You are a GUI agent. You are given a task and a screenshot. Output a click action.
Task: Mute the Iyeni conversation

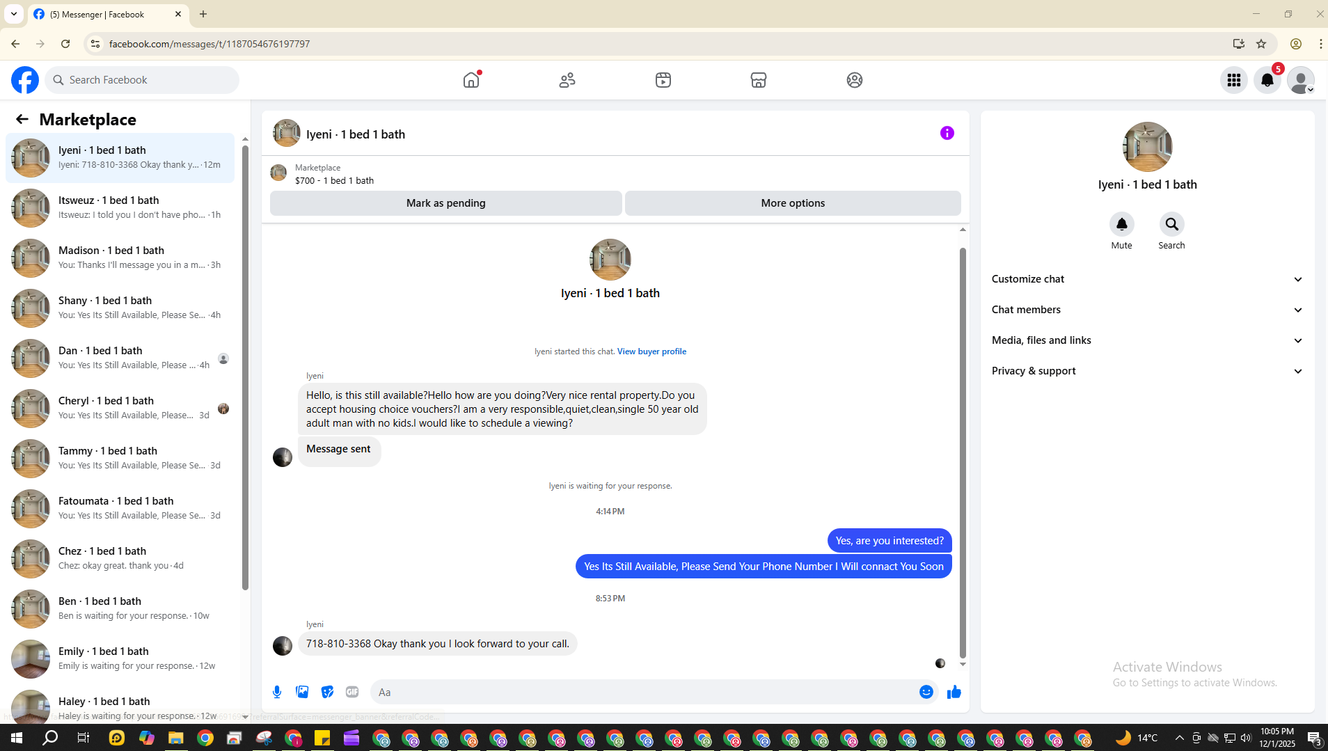(1122, 224)
